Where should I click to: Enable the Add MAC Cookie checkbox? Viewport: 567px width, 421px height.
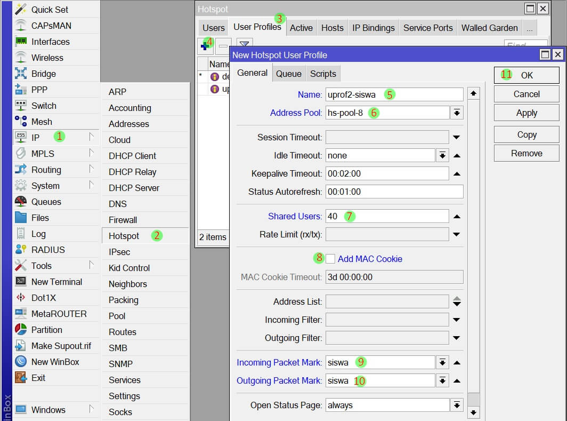click(x=330, y=259)
